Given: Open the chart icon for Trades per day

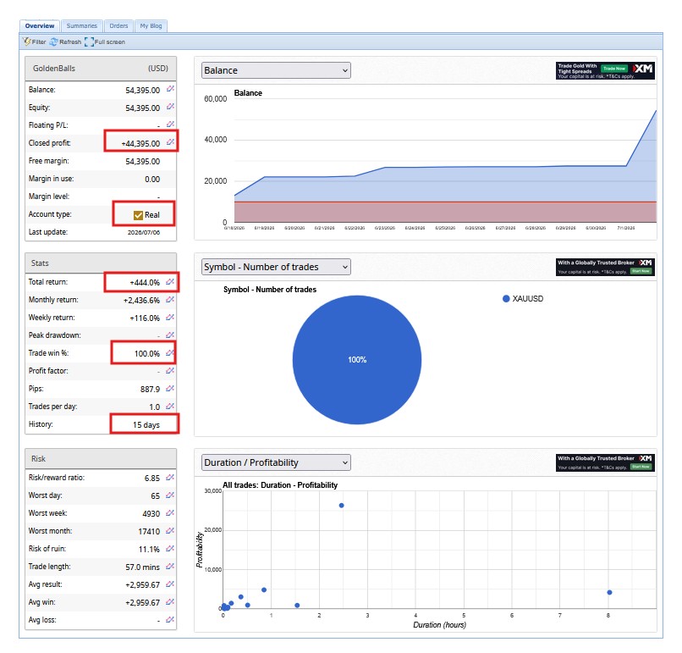Looking at the screenshot, I should tap(170, 406).
